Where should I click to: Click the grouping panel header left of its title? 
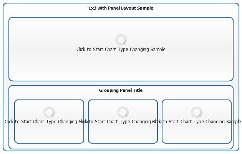(54, 91)
